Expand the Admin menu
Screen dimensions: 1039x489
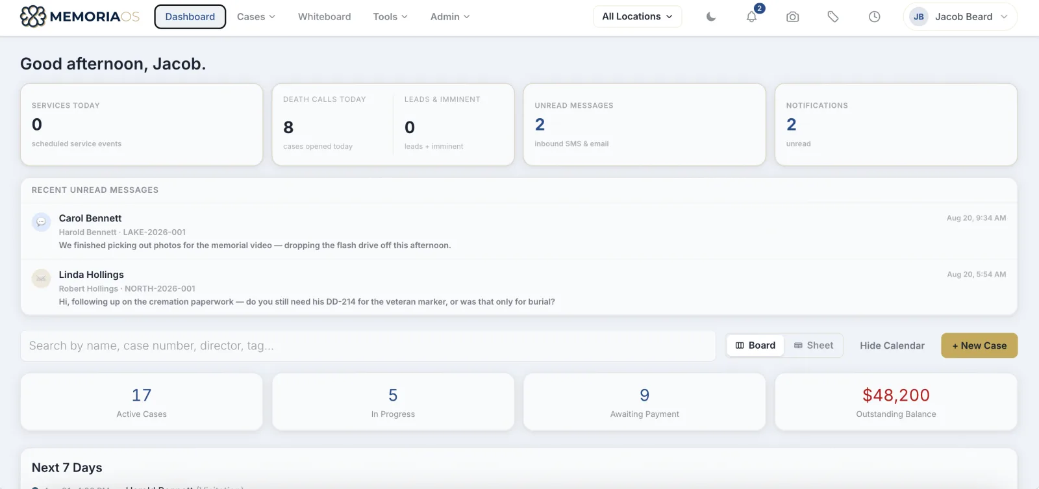[x=450, y=17]
